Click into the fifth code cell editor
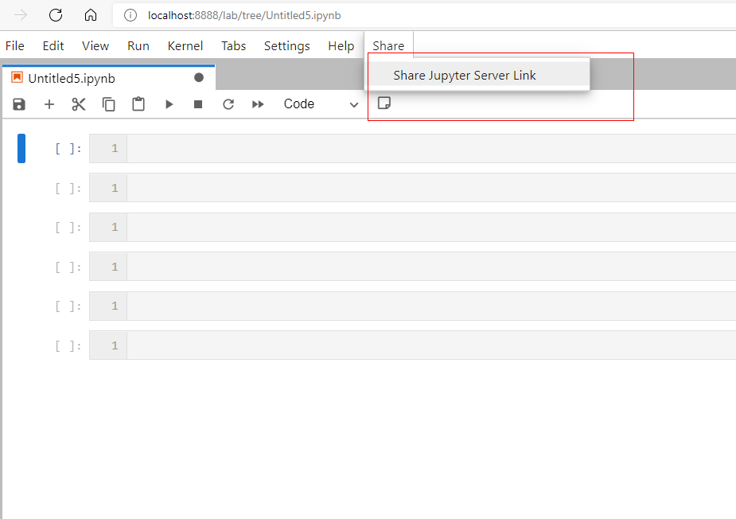Screen dimensions: 736x519 point(431,306)
